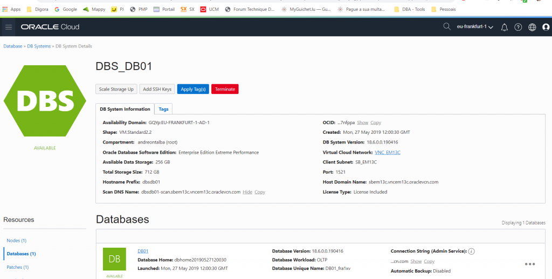Image resolution: width=552 pixels, height=279 pixels.
Task: Select the DB System Information tab
Action: click(x=125, y=109)
